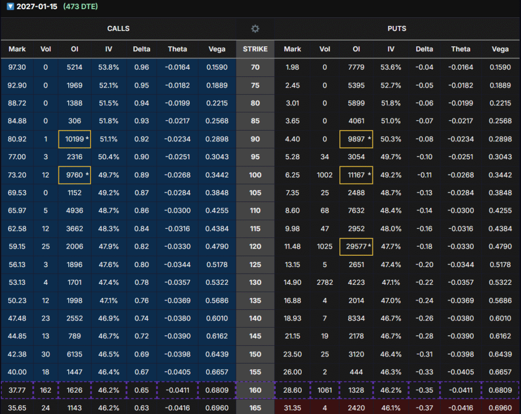The image size is (521, 414).
Task: Open the gear settings above STRIKE column
Action: [x=255, y=29]
